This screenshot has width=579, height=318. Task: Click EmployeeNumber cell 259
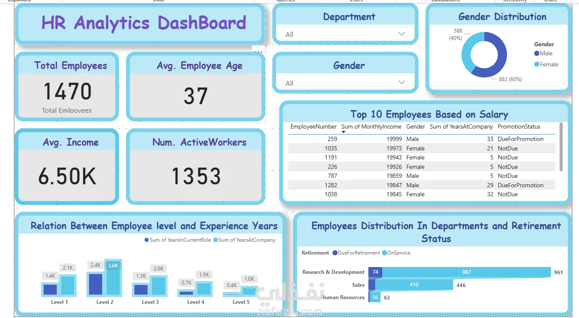pos(332,139)
